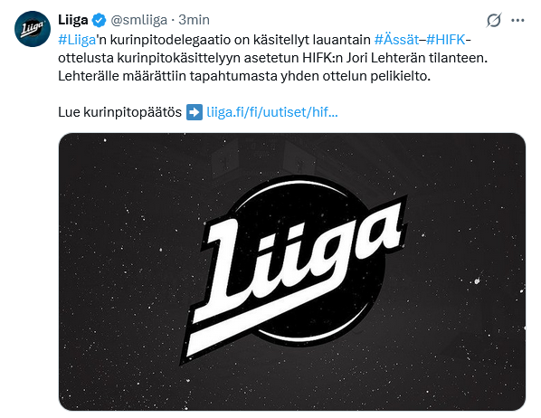Click the name 'Jori Lehterän' in tweet

point(385,58)
